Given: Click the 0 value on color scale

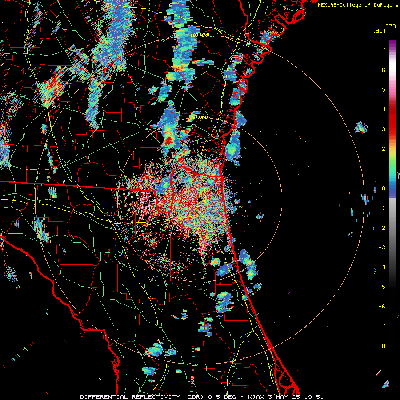Looking at the screenshot, I should click(x=384, y=188).
